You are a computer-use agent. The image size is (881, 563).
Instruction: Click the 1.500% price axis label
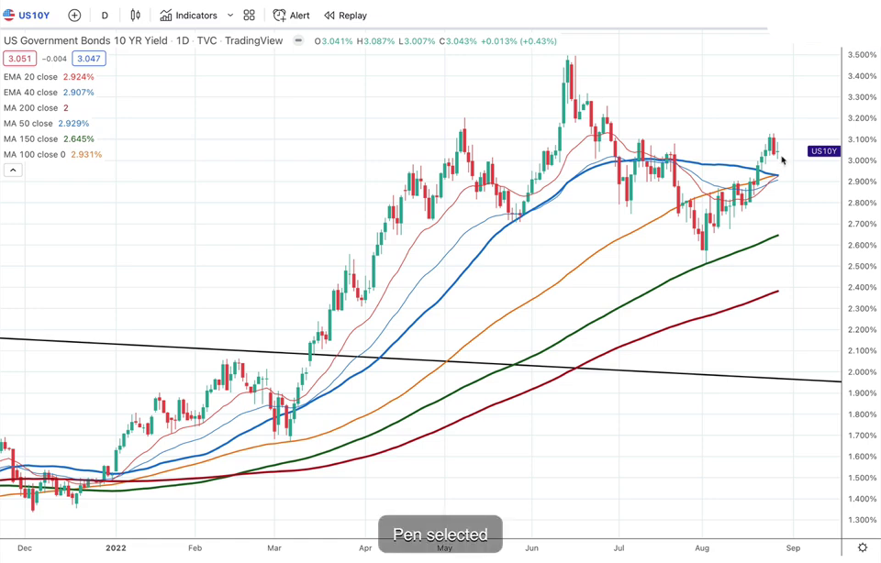coord(862,479)
